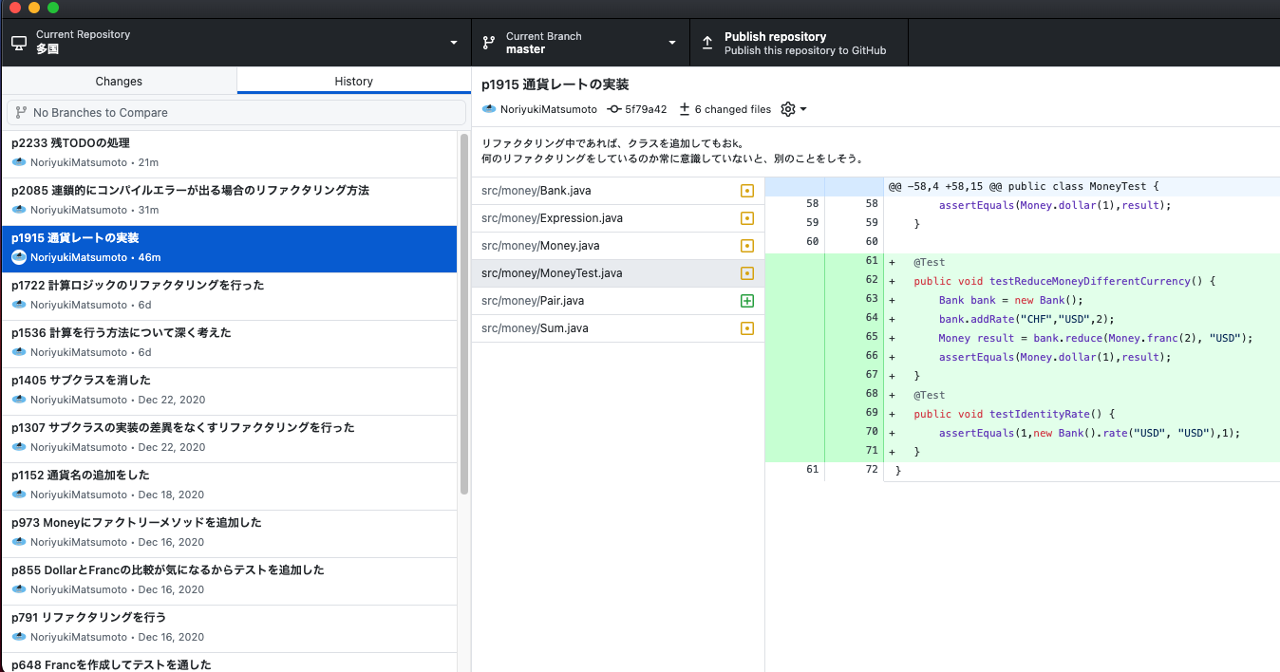1280x672 pixels.
Task: Select commit p973 Moneyにファクトリーメソッド
Action: (x=229, y=533)
